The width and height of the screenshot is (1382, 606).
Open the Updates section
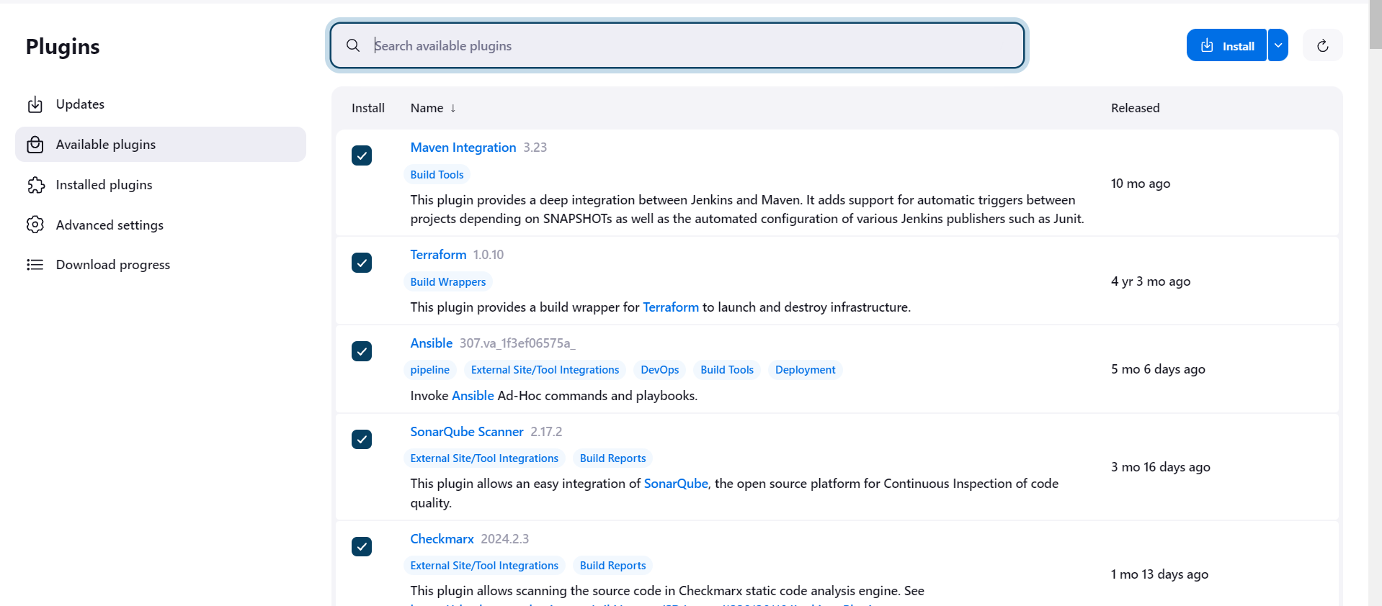(161, 104)
